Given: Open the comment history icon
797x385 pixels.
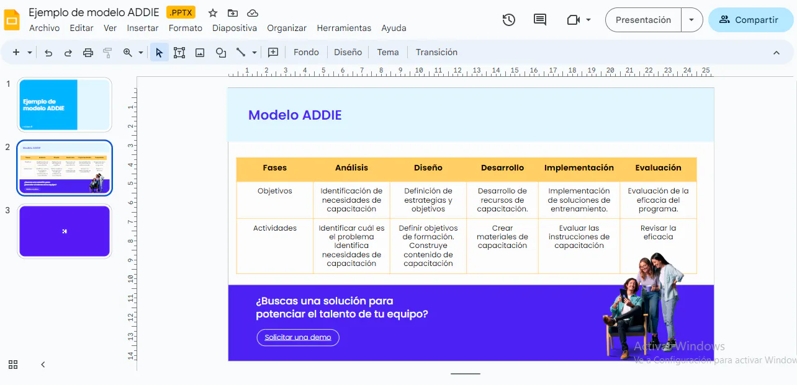Looking at the screenshot, I should tap(539, 19).
